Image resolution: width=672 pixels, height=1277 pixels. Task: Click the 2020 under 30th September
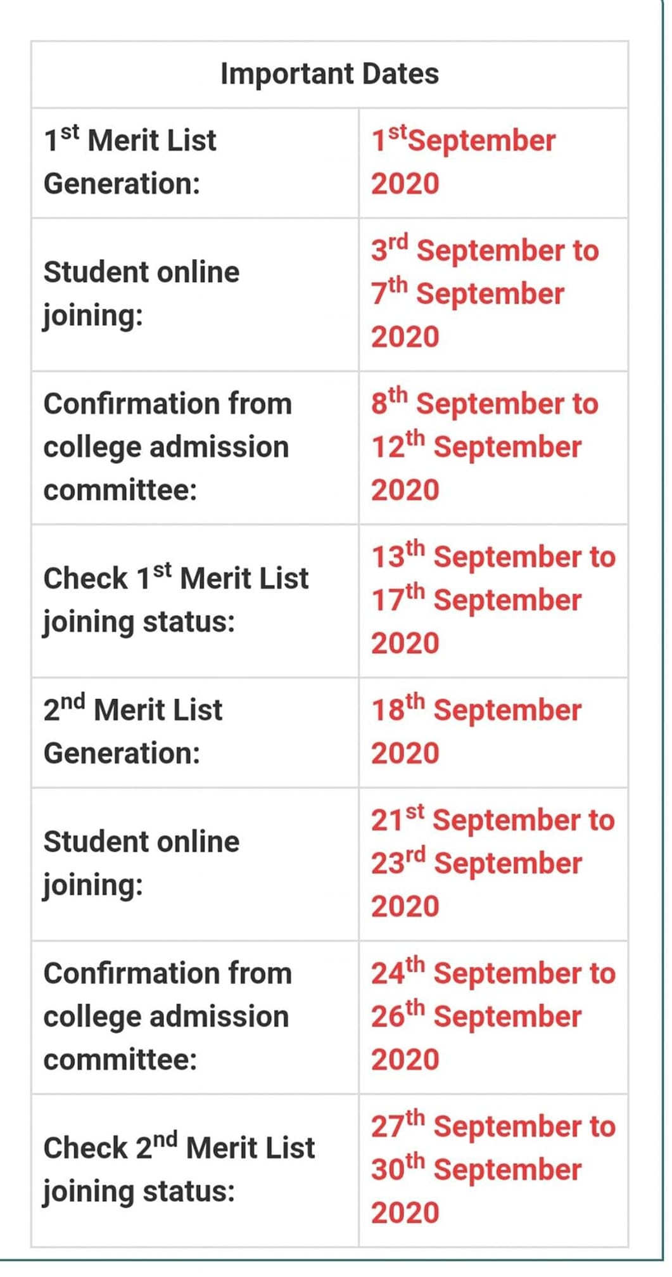tap(405, 1213)
